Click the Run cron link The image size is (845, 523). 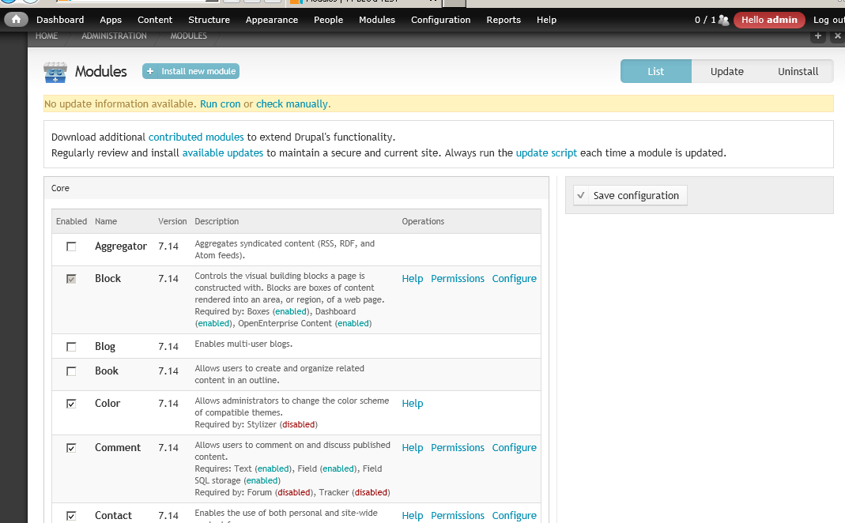pyautogui.click(x=220, y=104)
